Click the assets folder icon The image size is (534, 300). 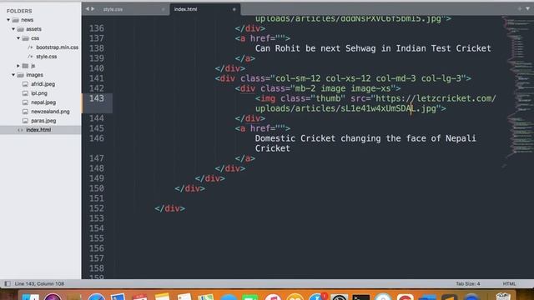[21, 29]
